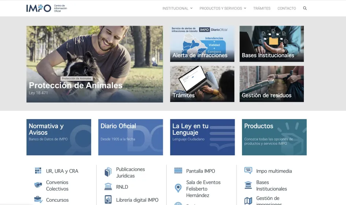
Task: Expand the Institucional dropdown menu
Action: coord(177,8)
